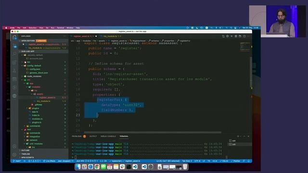Open the Accounts icon in activity bar
Image resolution: width=308 pixels, height=173 pixels.
pos(14,147)
